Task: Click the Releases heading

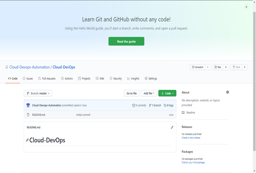Action: 187,127
